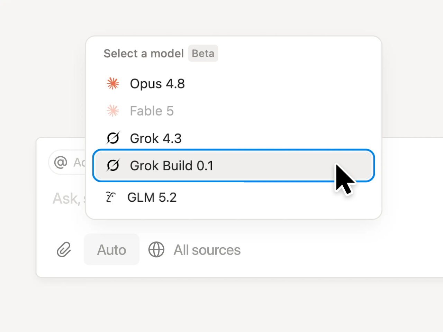Choose GLM 5.2 model
Screen dimensions: 443x332
[x=234, y=197]
